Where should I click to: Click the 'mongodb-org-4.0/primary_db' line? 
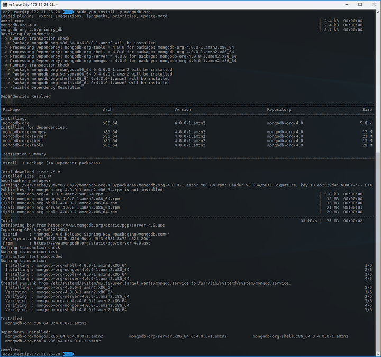click(x=31, y=30)
